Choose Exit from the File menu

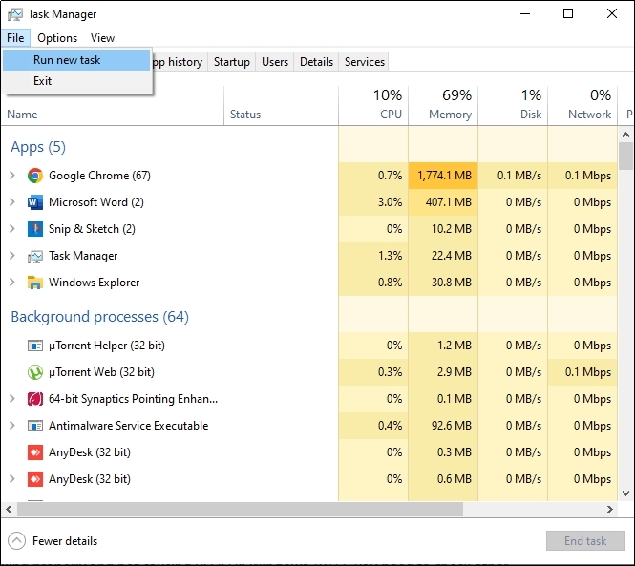click(76, 81)
